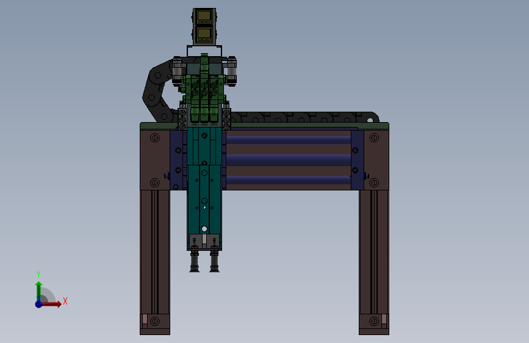Select the gray gripper block at the slide bottom
Screen dimensions: 529x343
tap(204, 242)
